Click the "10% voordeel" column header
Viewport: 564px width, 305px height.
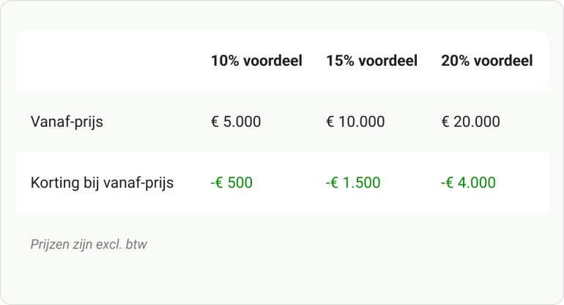tap(256, 61)
